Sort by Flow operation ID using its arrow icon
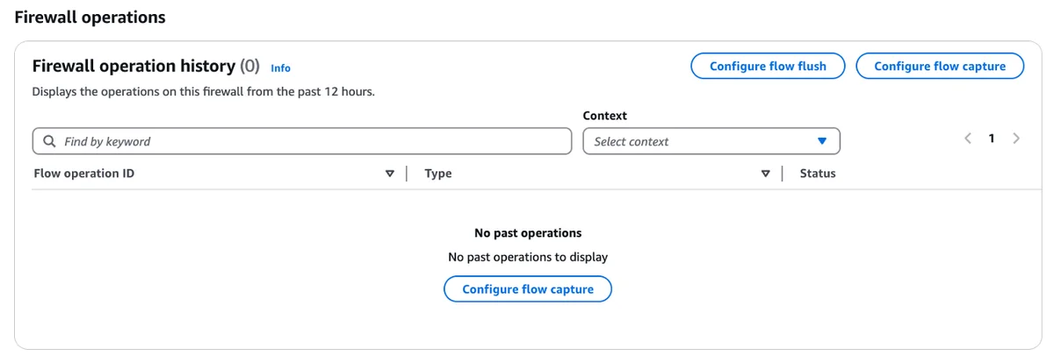1054x356 pixels. tap(390, 174)
